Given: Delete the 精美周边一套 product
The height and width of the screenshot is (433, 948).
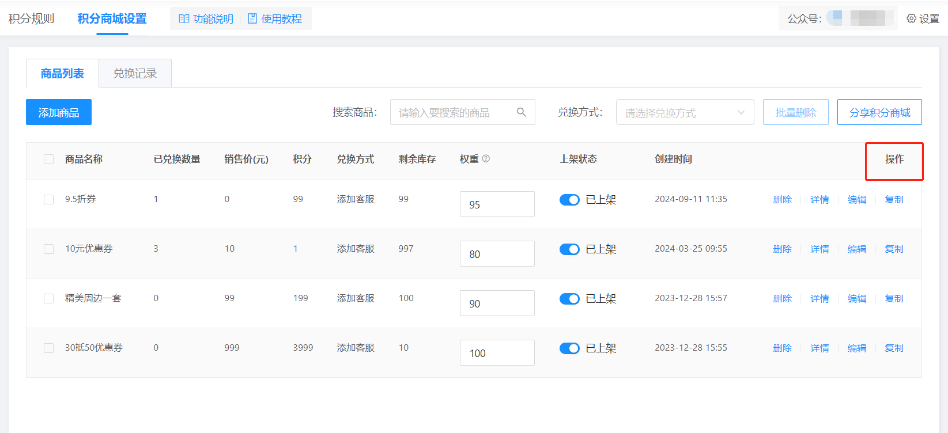Looking at the screenshot, I should point(782,298).
